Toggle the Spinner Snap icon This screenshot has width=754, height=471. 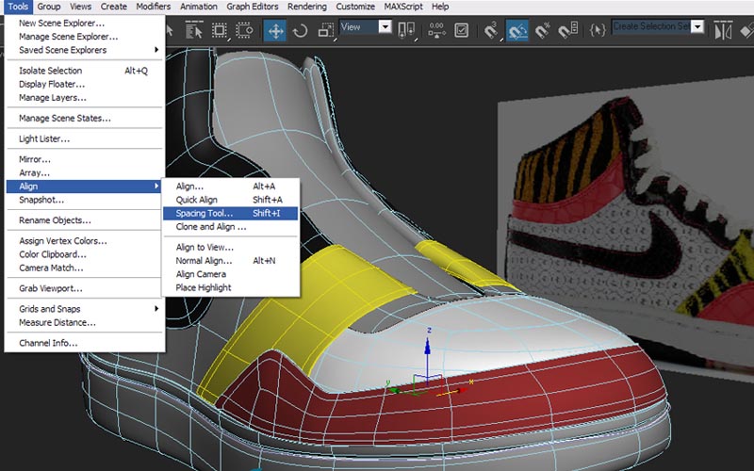point(568,31)
